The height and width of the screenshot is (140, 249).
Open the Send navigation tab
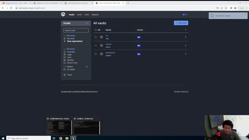pos(79,15)
